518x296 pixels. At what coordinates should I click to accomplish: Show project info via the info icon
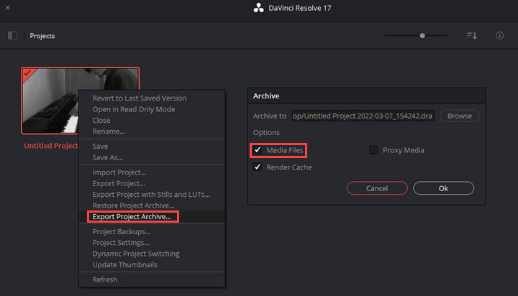[x=499, y=36]
